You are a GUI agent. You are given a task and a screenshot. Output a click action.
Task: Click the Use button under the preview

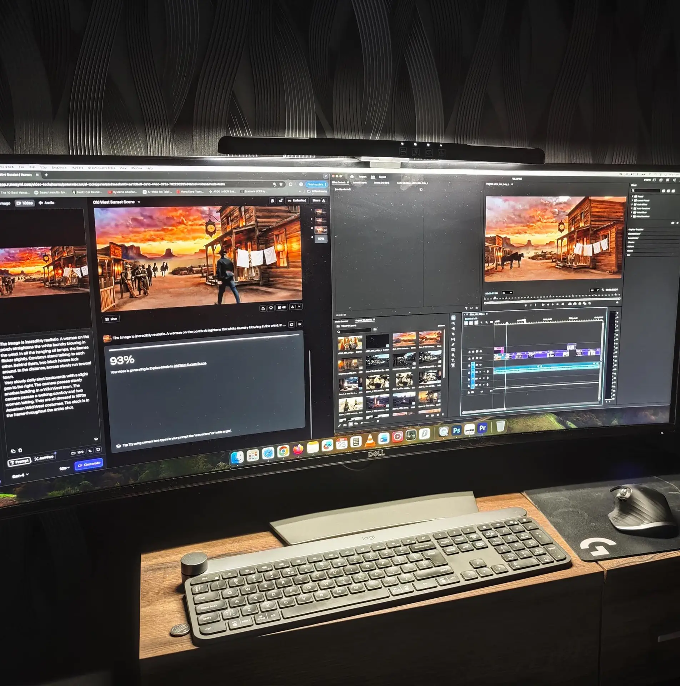click(111, 319)
